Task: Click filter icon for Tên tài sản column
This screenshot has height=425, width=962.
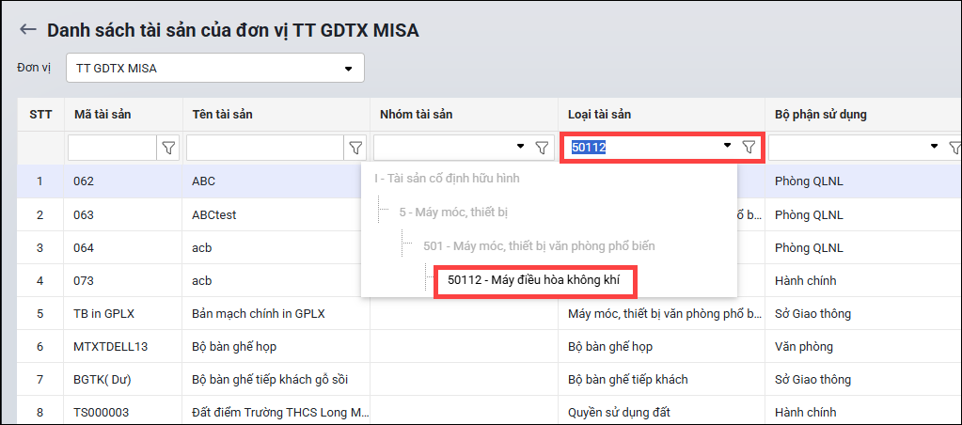Action: point(355,148)
